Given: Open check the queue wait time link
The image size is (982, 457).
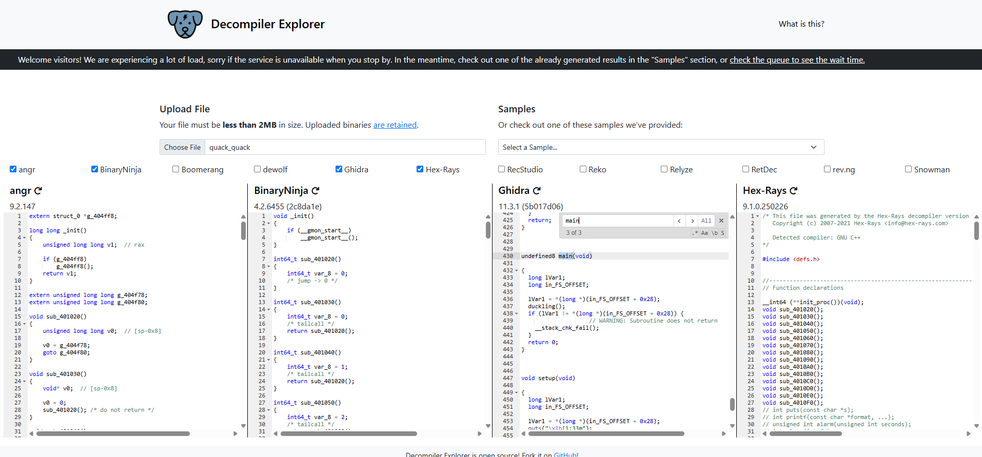Looking at the screenshot, I should point(797,60).
